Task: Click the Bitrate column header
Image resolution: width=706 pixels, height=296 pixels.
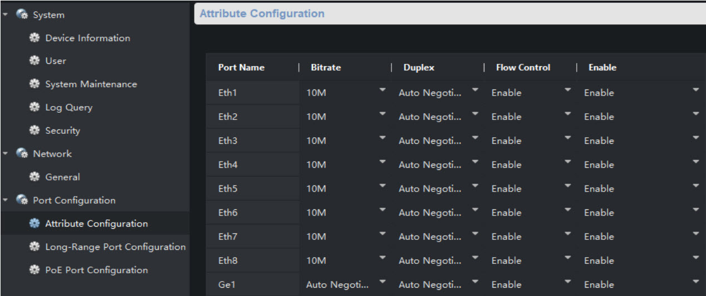Action: (326, 68)
